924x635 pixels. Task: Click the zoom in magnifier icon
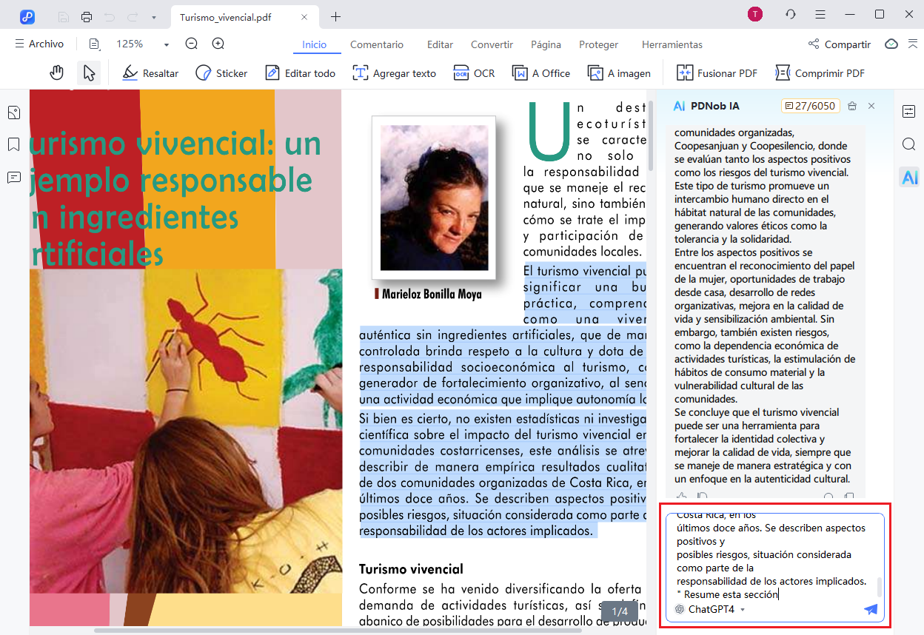[x=218, y=44]
